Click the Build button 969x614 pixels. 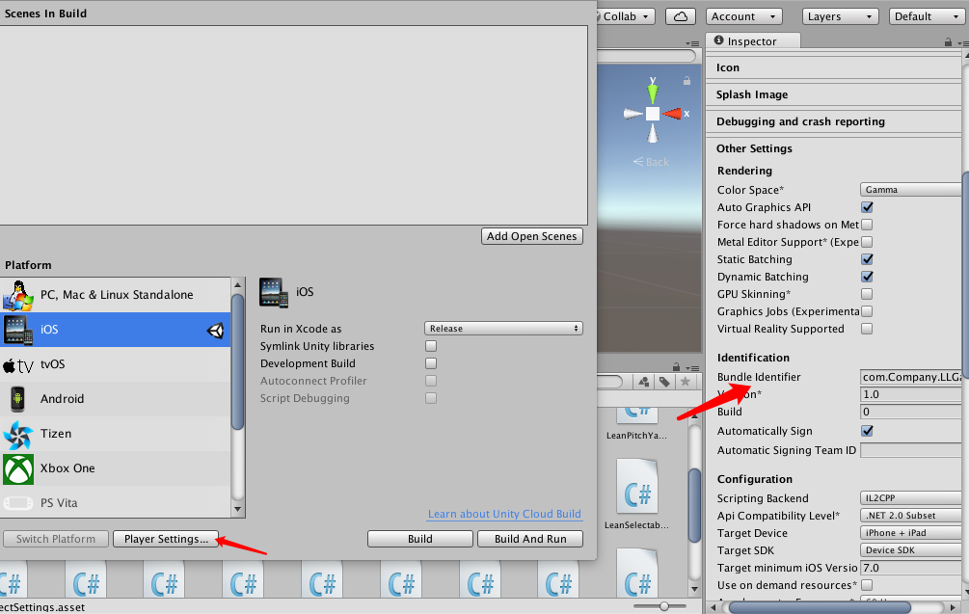420,539
